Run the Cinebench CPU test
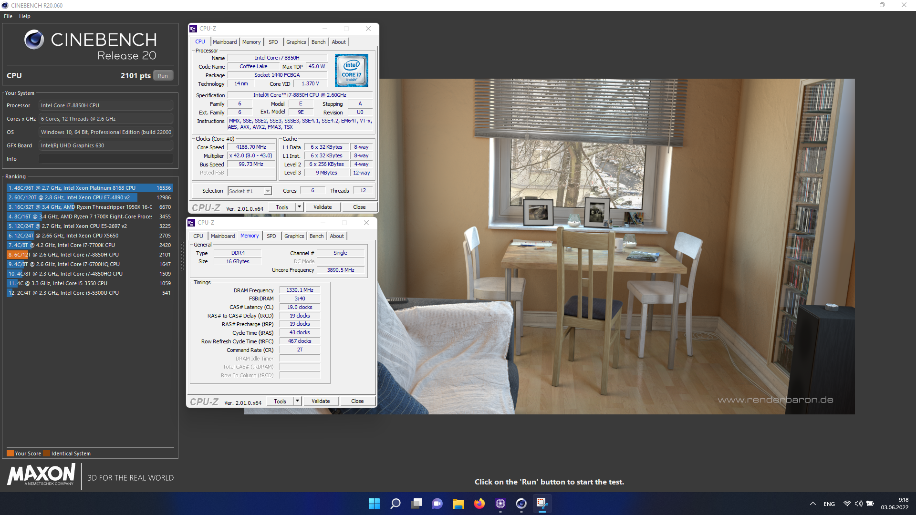This screenshot has height=515, width=916. click(163, 76)
